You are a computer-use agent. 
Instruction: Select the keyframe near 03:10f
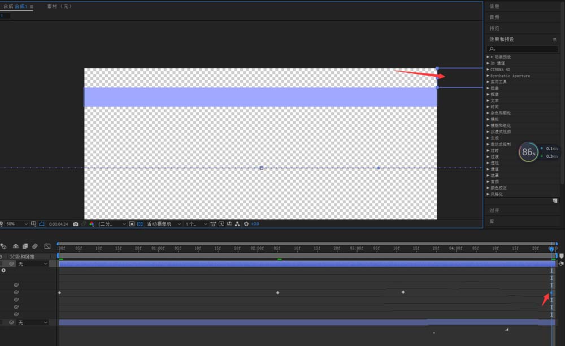[403, 292]
